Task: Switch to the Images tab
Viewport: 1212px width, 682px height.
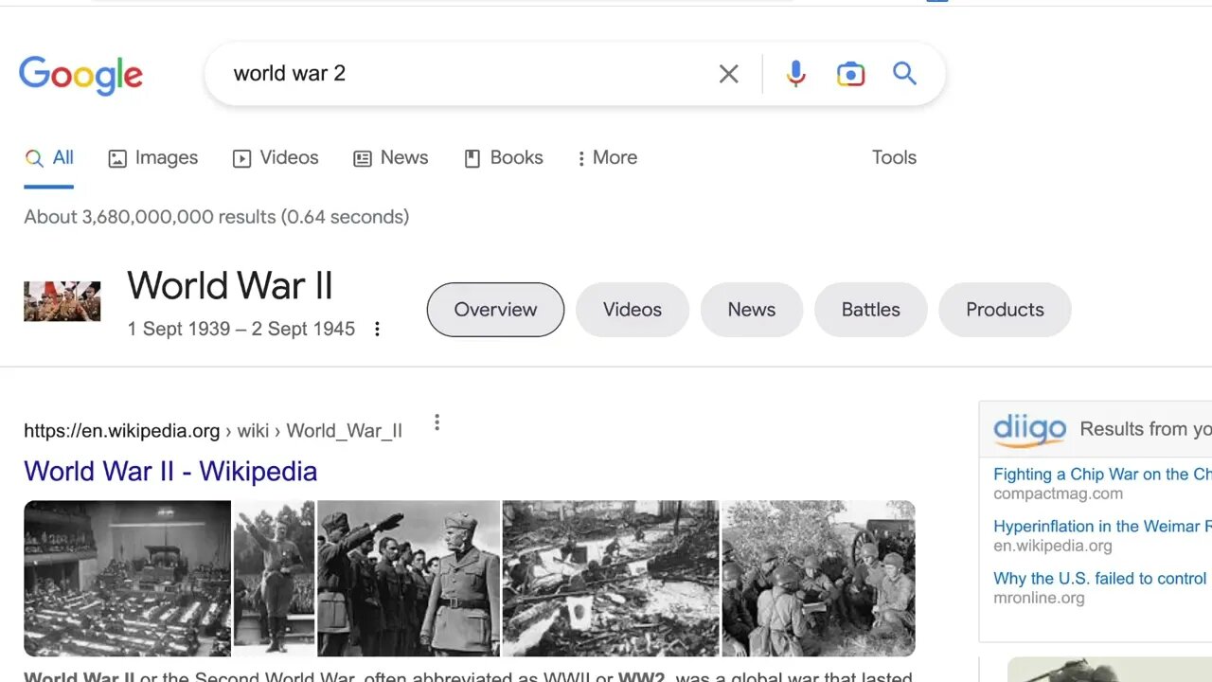Action: click(x=152, y=158)
